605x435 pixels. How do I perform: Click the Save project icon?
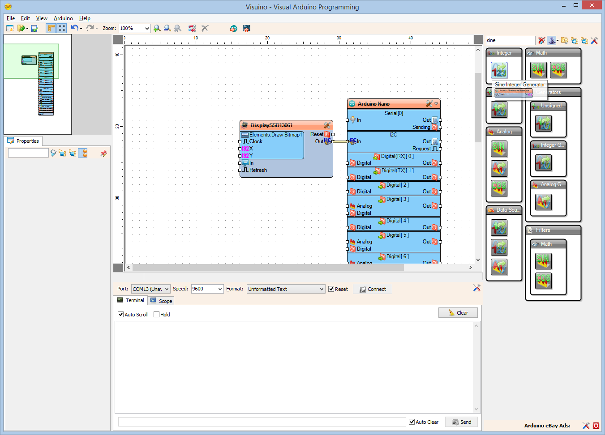point(34,28)
